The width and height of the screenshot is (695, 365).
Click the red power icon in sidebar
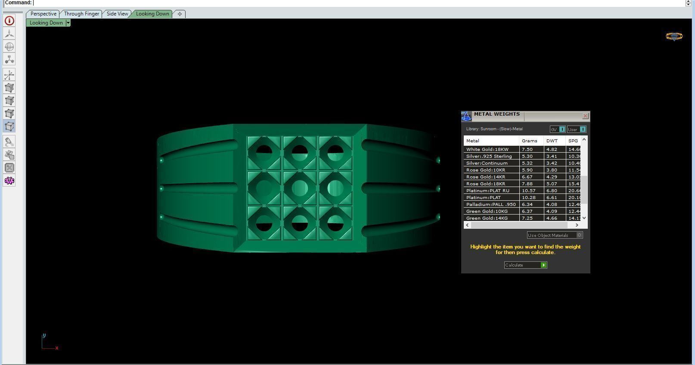(x=9, y=21)
